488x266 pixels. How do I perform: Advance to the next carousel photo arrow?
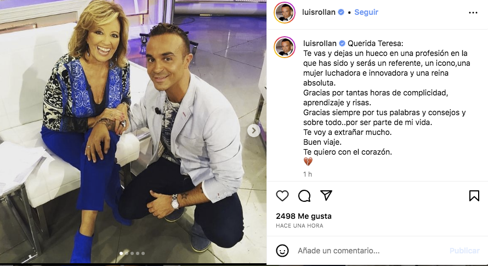coord(254,131)
